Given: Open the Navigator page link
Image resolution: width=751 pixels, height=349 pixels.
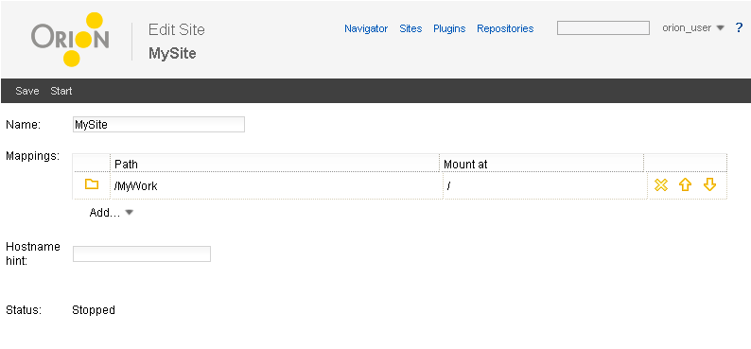Looking at the screenshot, I should (x=366, y=28).
